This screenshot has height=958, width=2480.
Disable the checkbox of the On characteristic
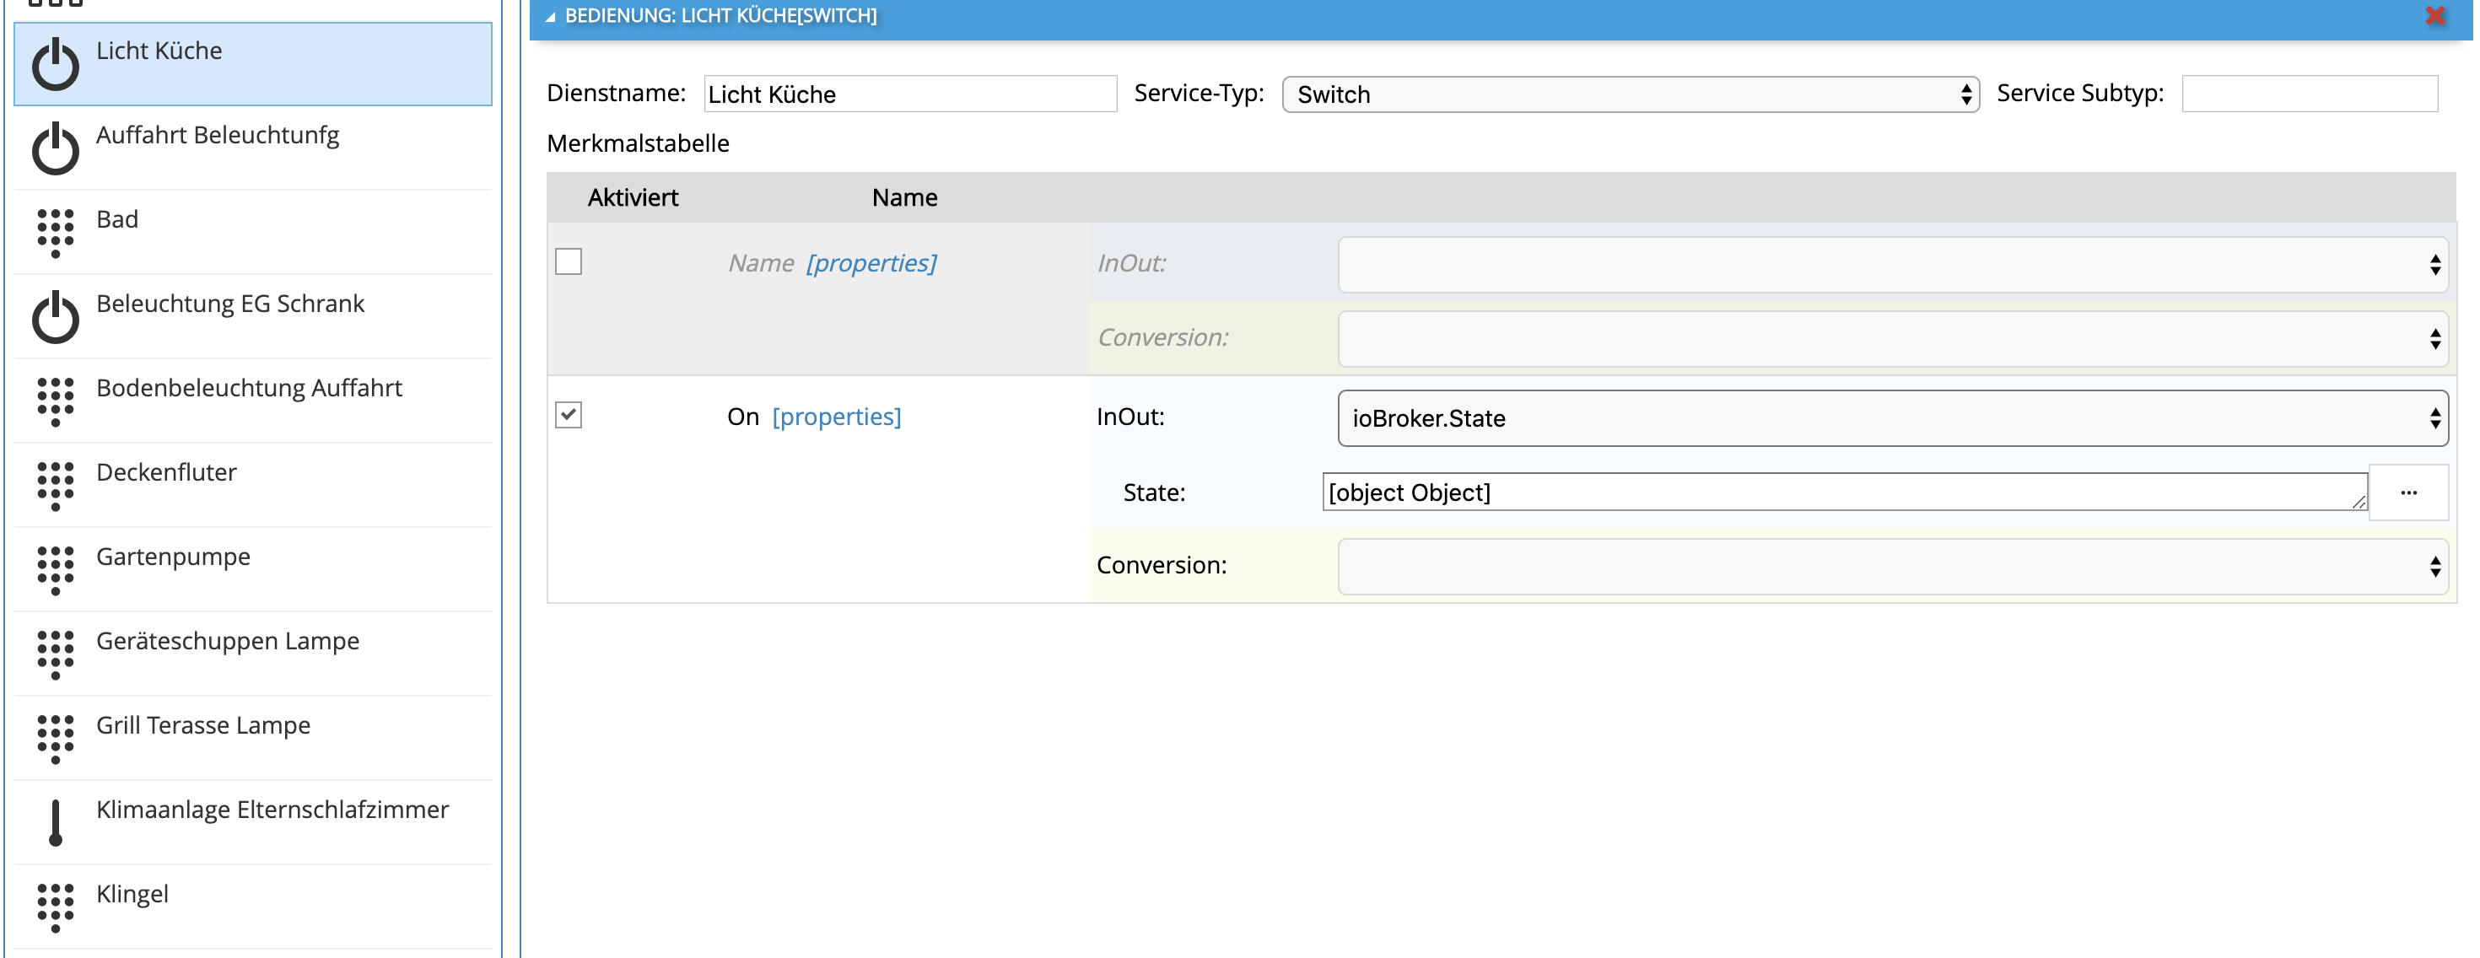coord(568,416)
